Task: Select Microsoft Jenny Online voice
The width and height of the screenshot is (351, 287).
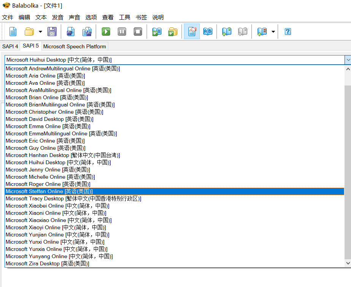Action: tap(175, 170)
